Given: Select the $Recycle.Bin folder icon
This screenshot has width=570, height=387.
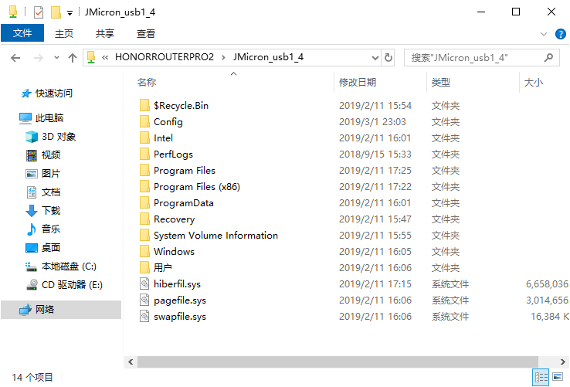Looking at the screenshot, I should (144, 106).
